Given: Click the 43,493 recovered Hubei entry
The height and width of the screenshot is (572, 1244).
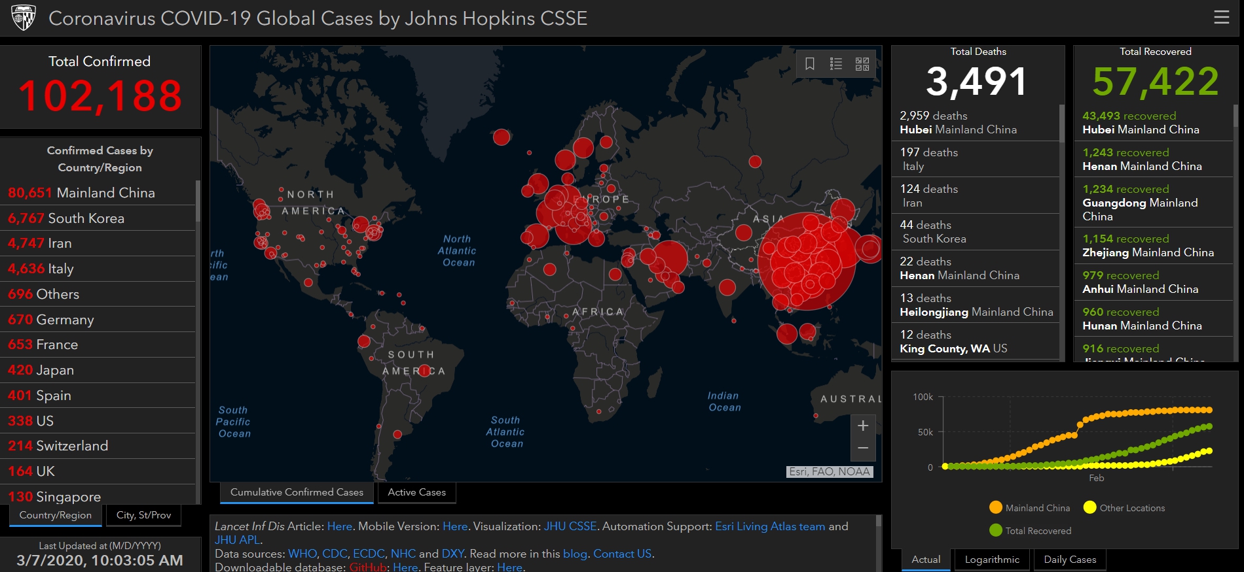Looking at the screenshot, I should 1154,122.
